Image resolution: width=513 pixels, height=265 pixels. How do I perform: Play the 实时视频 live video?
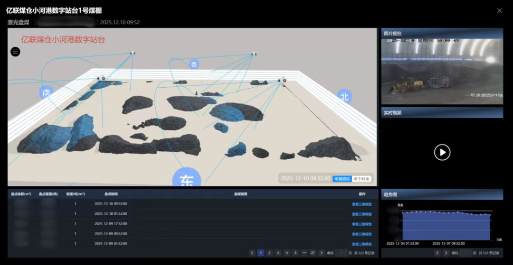click(x=442, y=152)
